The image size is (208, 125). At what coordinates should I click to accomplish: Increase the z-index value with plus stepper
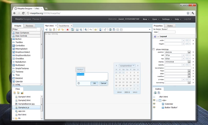(x=187, y=79)
